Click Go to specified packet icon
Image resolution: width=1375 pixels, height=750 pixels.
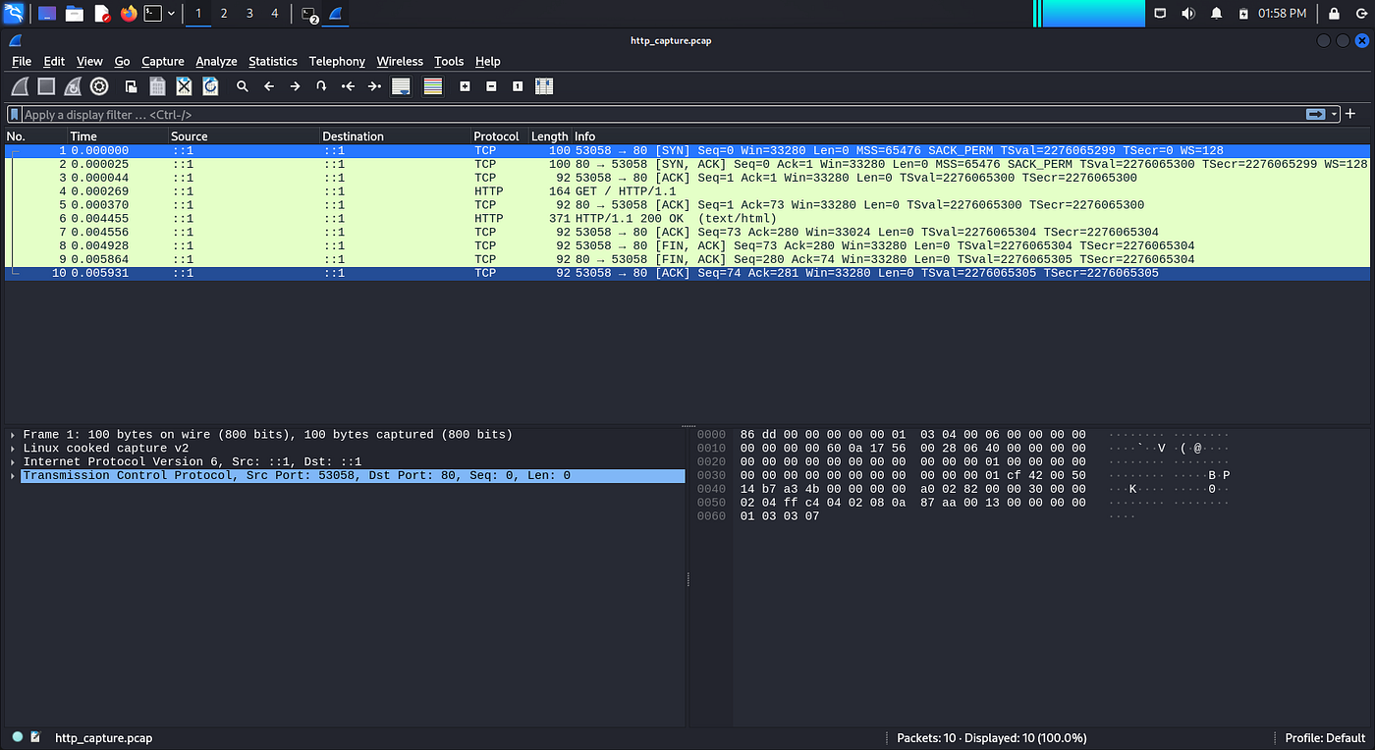coord(321,86)
